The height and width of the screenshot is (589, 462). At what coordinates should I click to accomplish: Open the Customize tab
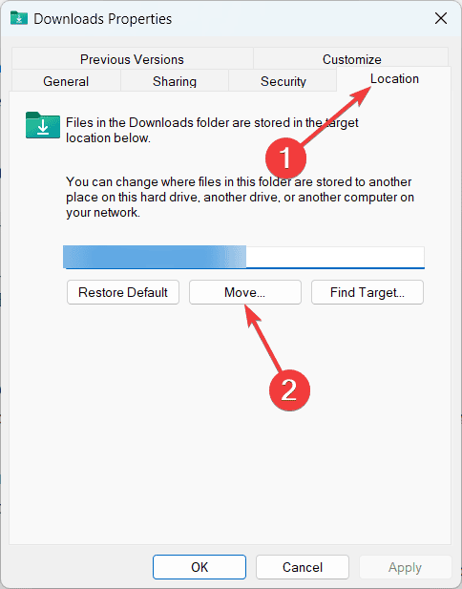coord(351,59)
